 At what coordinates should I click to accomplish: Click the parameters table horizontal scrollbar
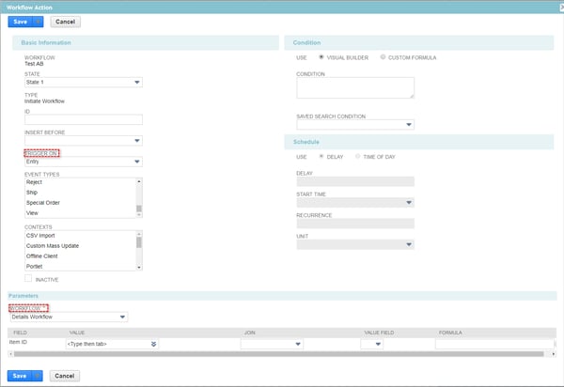(279, 354)
